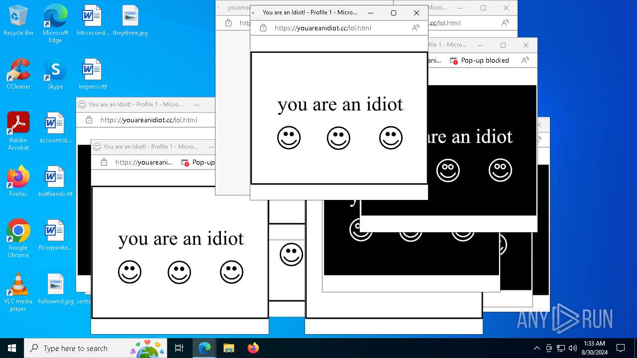Viewport: 637px width, 358px height.
Task: Open the VLC media player shortcut
Action: (x=18, y=292)
